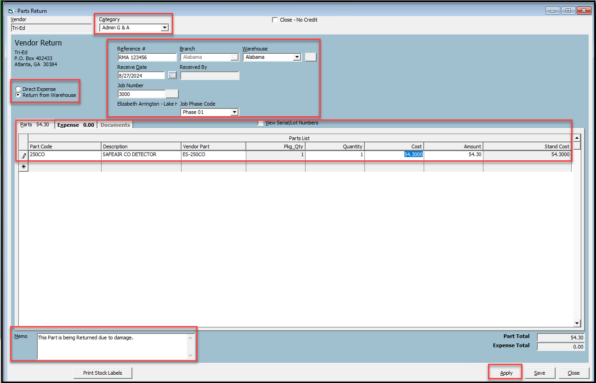
Task: Click the Part Code column header
Action: (x=64, y=146)
